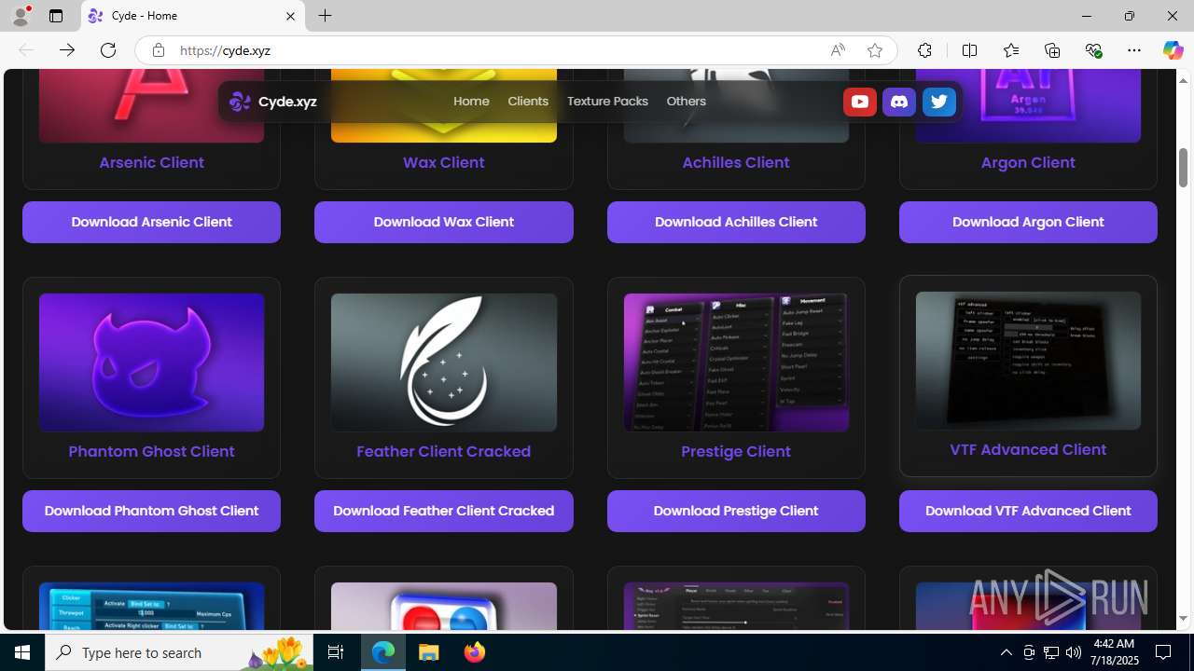Click Download Arsenic Client button

tap(151, 222)
